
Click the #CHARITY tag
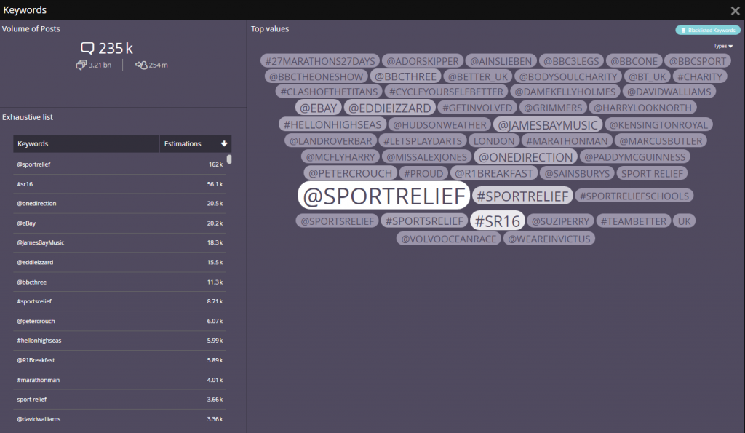coord(700,76)
